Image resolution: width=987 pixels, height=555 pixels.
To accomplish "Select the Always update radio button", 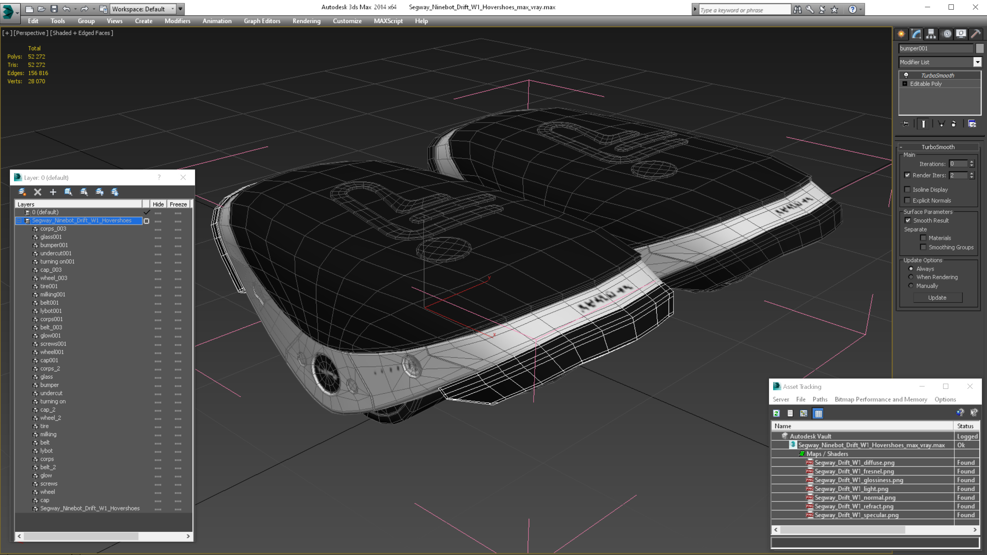I will (x=911, y=269).
